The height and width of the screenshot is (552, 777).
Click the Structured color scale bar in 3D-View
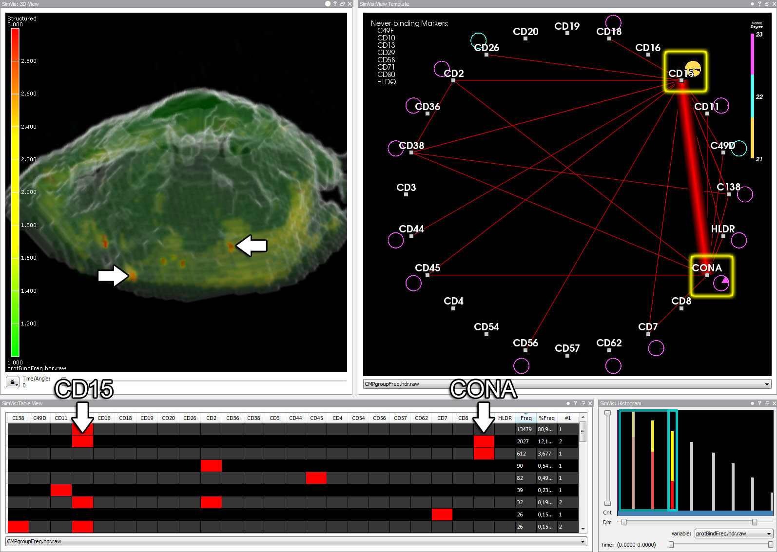(15, 192)
